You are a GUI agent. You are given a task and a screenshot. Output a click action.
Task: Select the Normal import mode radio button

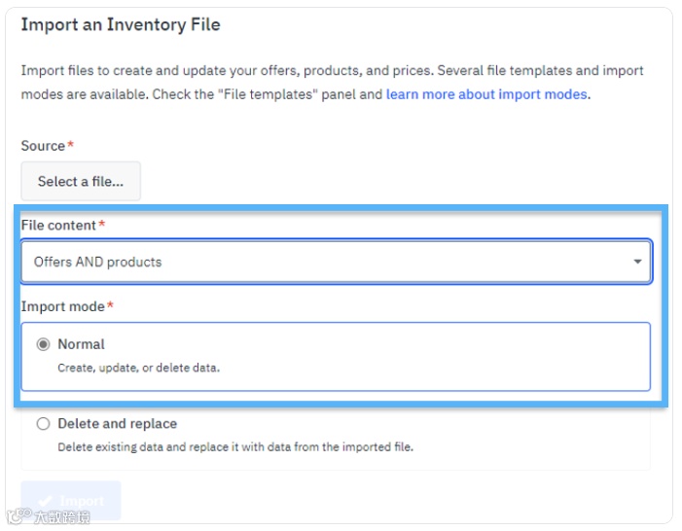pyautogui.click(x=43, y=344)
